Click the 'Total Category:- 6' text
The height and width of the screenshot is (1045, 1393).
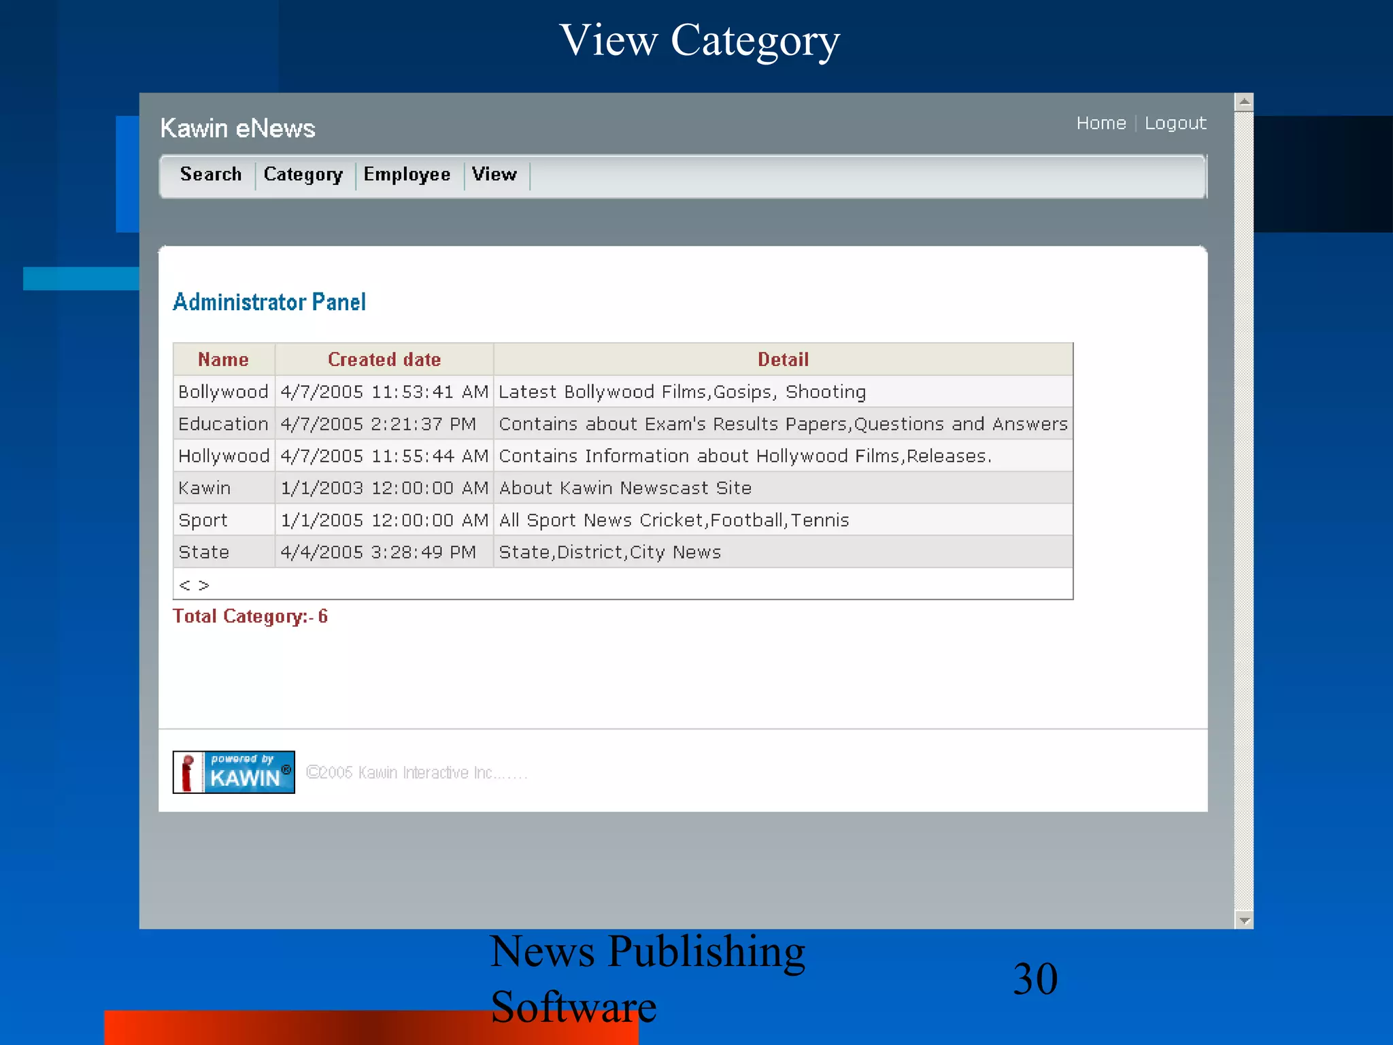250,616
